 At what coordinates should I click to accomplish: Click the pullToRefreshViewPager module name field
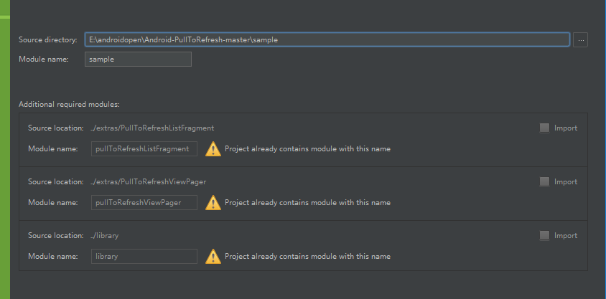tap(144, 202)
